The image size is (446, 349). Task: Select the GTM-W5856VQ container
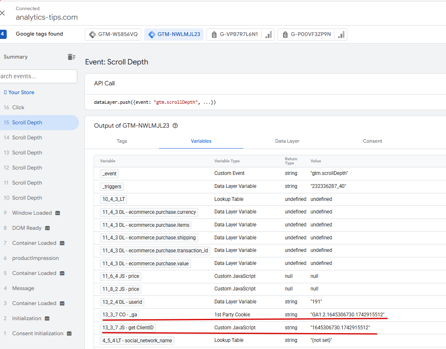[113, 34]
